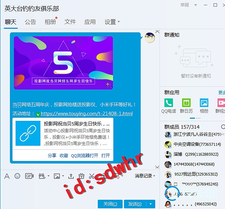Click the scissors screenshot icon

pos(92,176)
